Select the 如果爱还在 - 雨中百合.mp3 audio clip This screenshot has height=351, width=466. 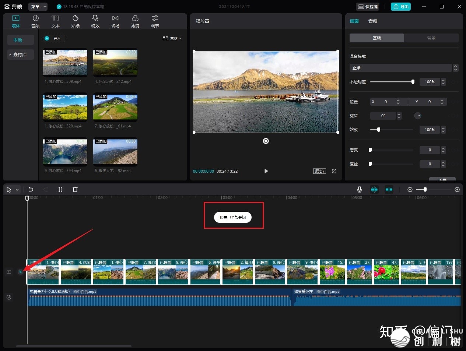pos(376,297)
